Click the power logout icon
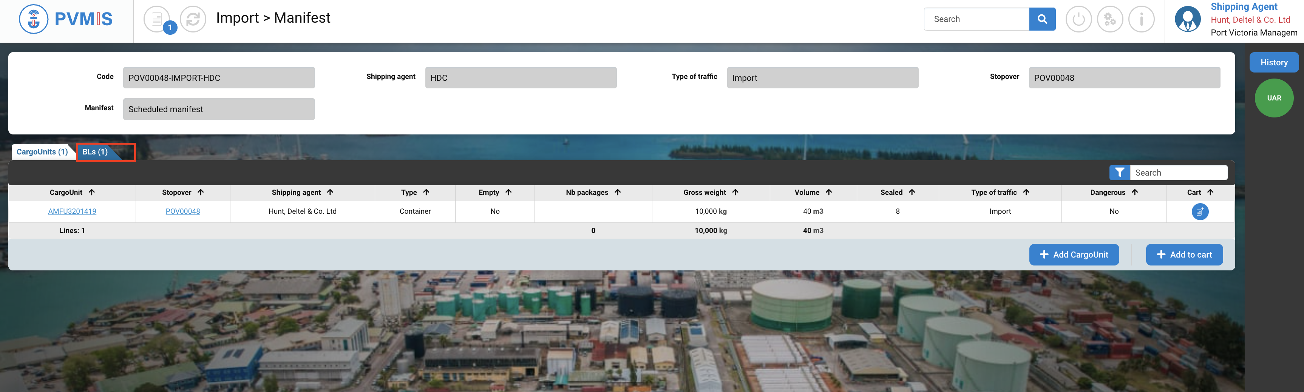1304x392 pixels. click(x=1078, y=19)
